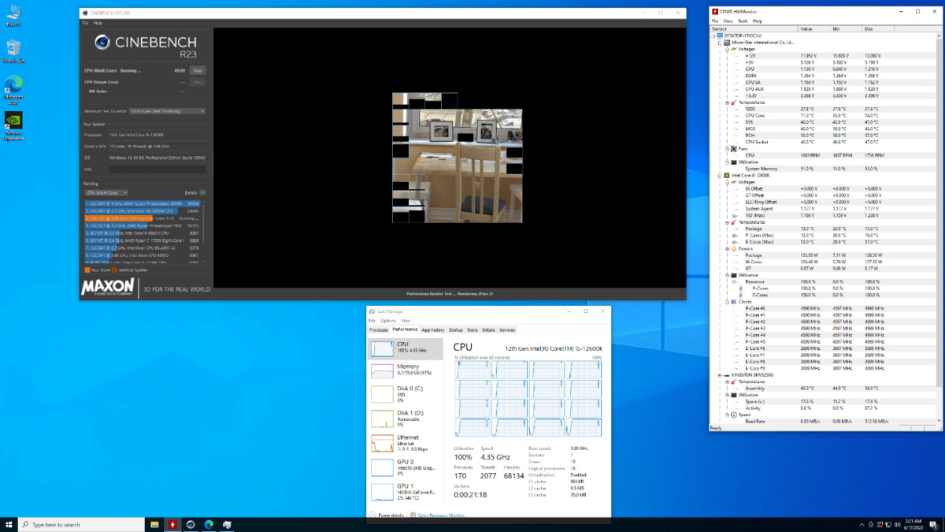Open the Tools menu in HWMonitor

pyautogui.click(x=743, y=21)
